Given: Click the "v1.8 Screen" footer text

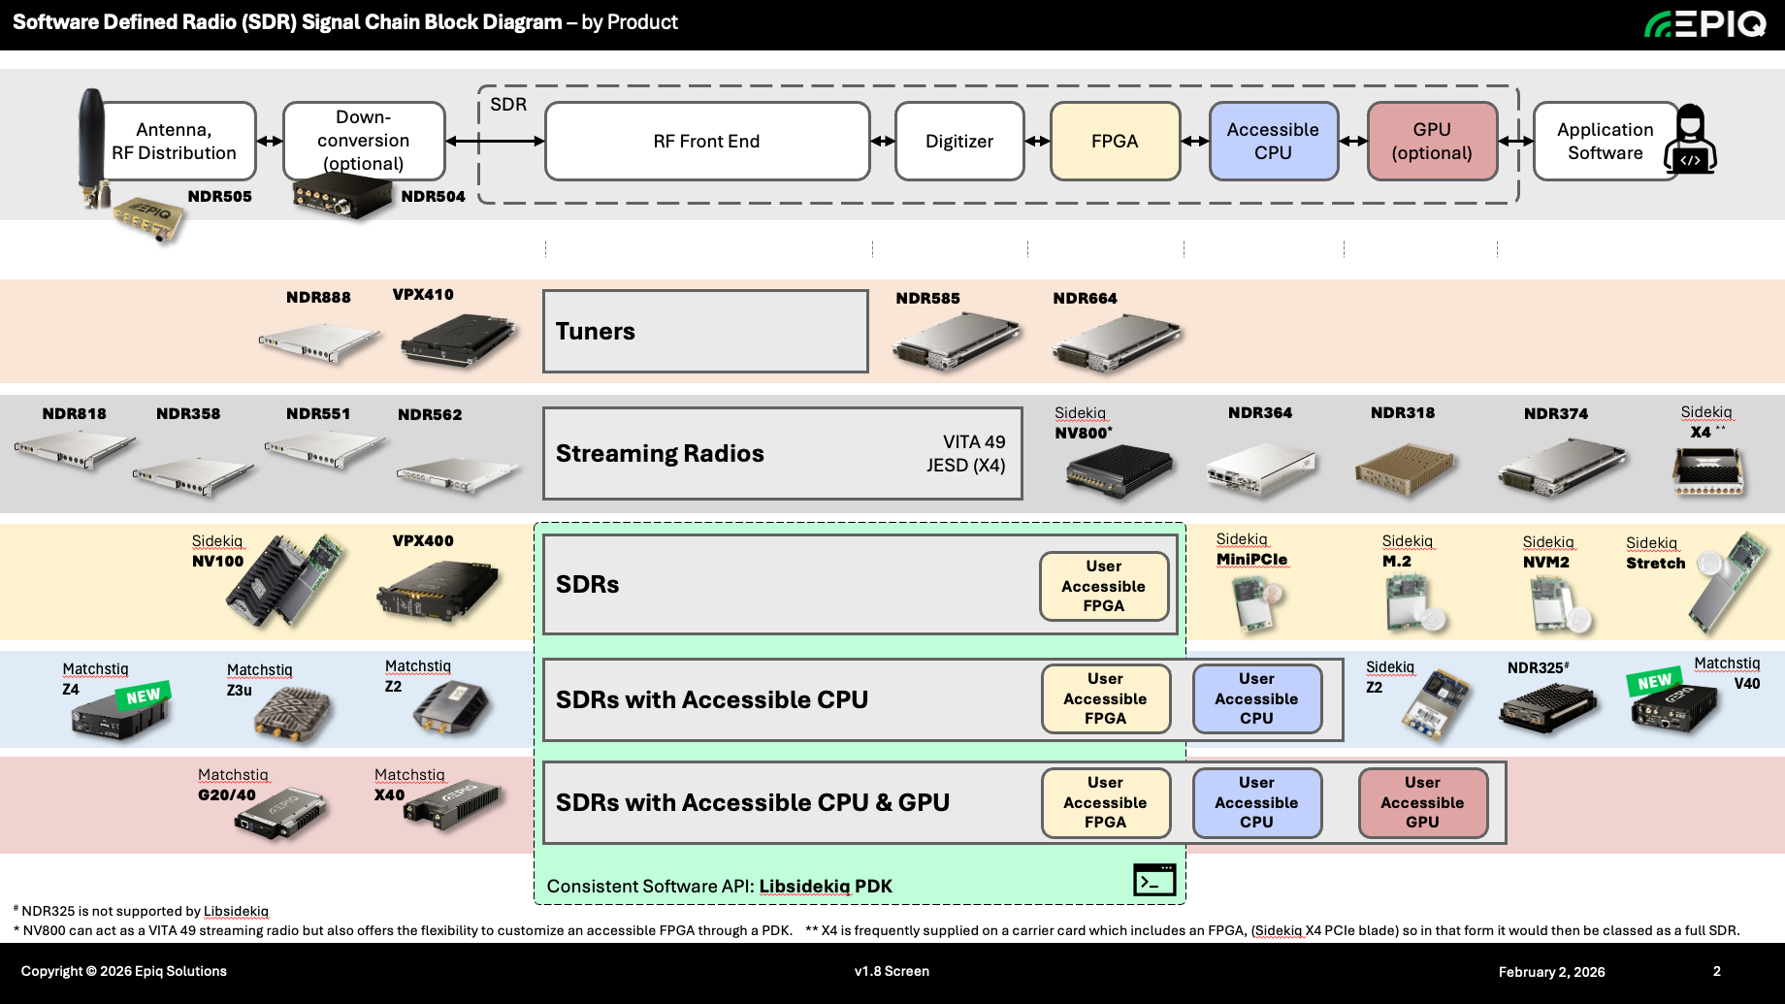Looking at the screenshot, I should pos(892,971).
